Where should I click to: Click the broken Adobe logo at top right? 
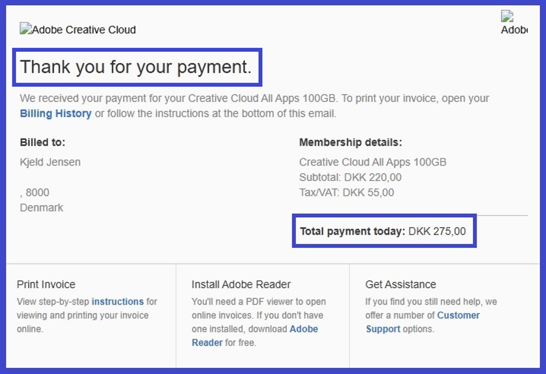514,23
